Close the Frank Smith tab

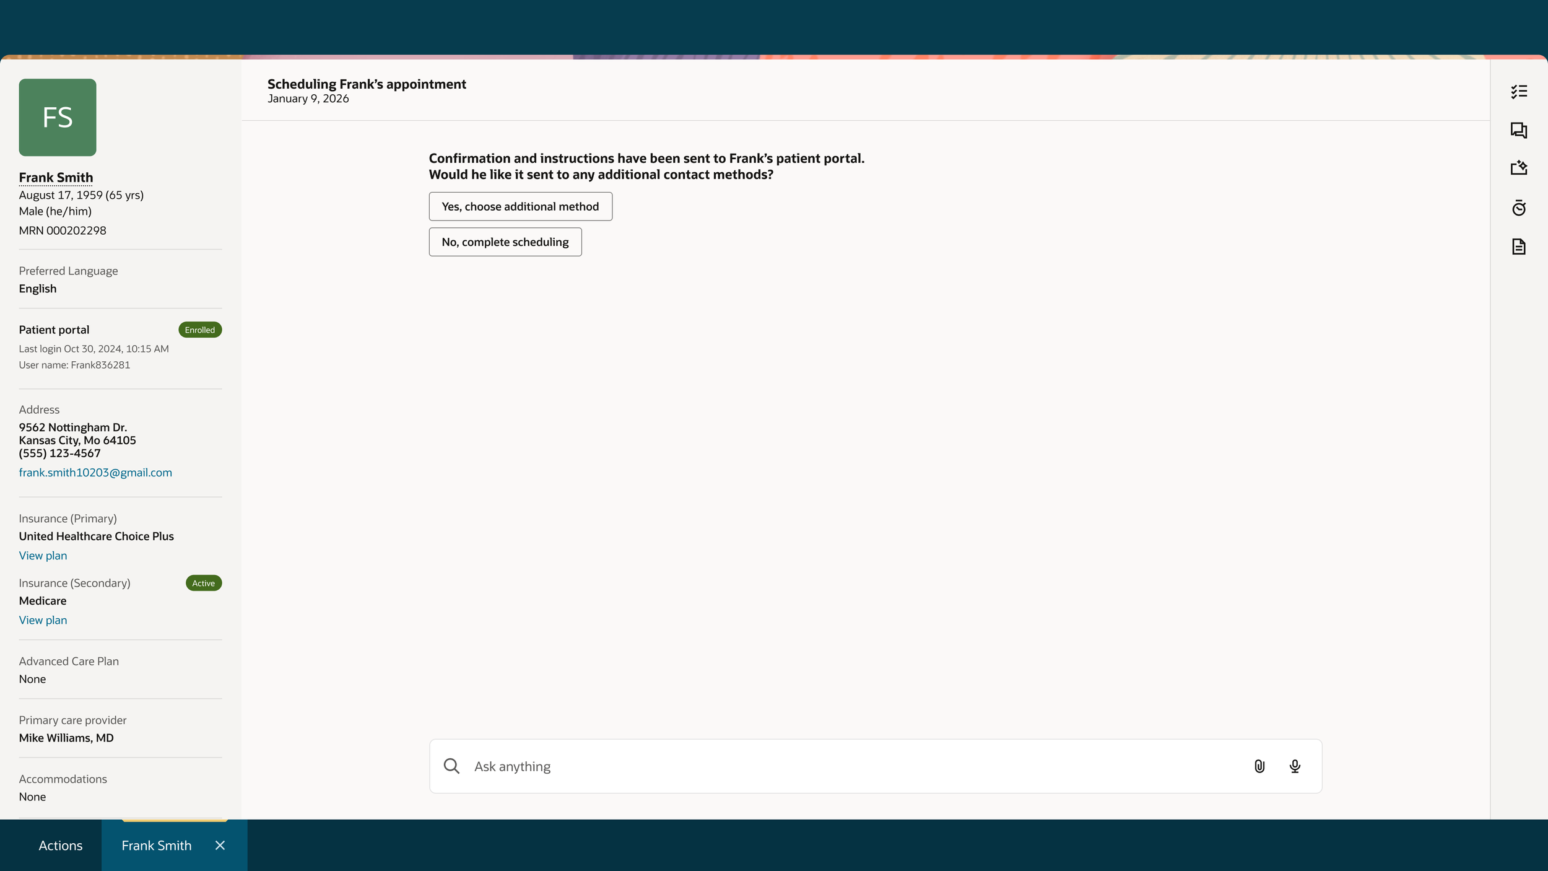coord(220,846)
